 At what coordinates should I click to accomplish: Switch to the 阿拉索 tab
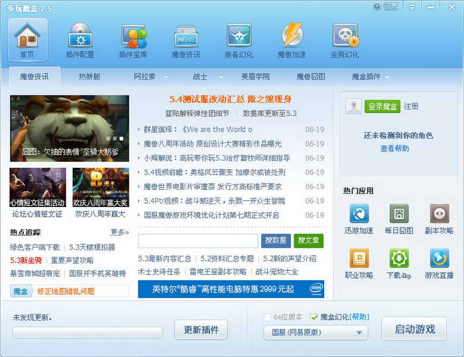click(145, 77)
